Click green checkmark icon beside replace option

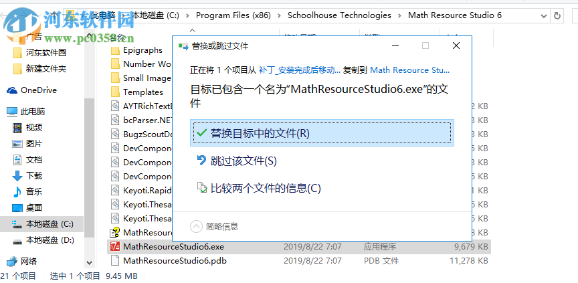click(201, 133)
